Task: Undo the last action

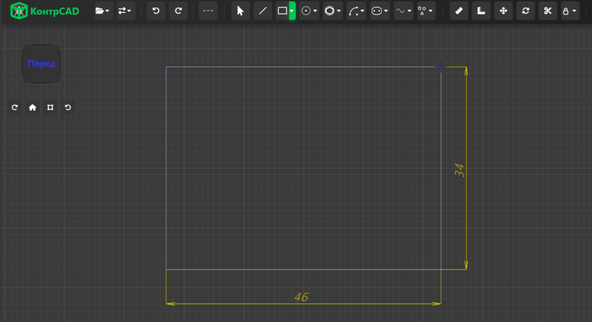Action: click(x=156, y=11)
